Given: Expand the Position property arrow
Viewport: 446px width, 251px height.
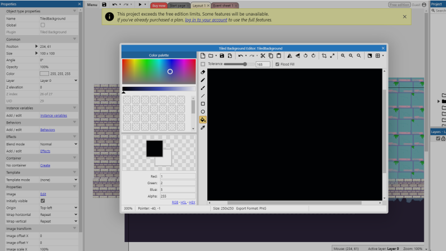Looking at the screenshot, I should [36, 46].
